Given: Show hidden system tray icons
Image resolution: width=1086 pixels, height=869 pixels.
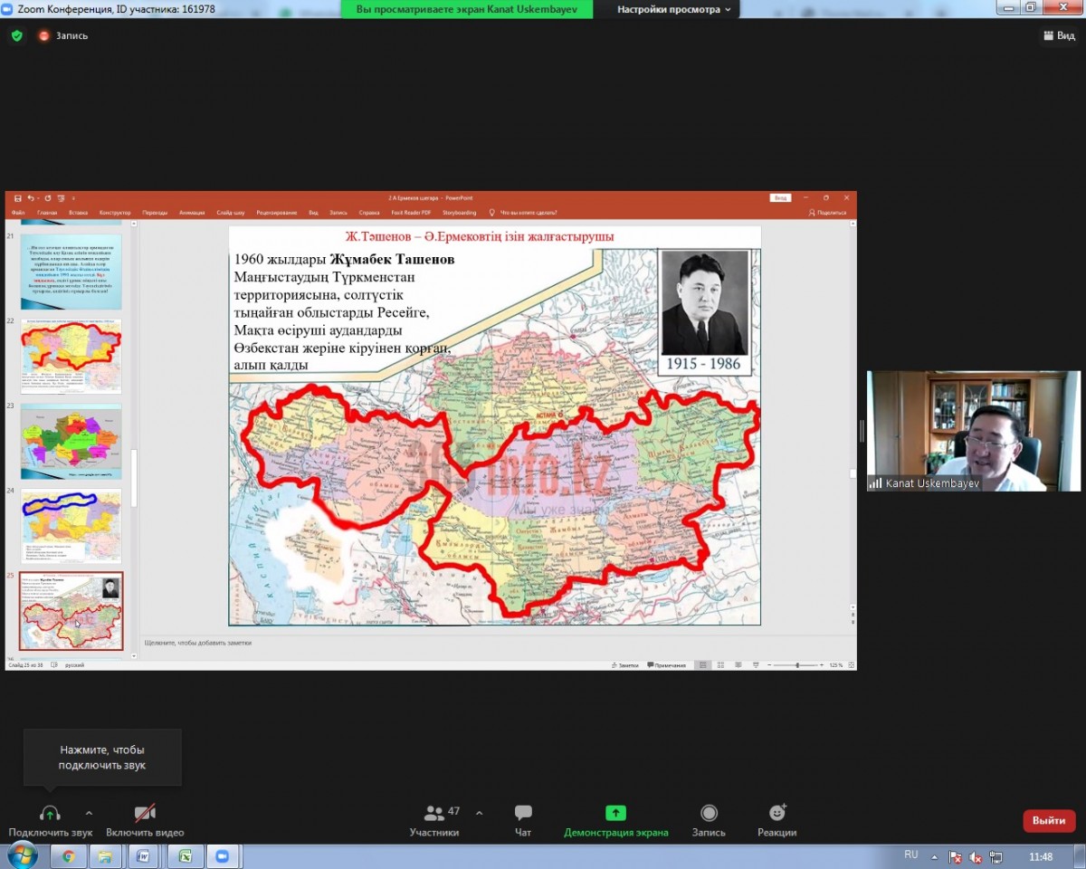Looking at the screenshot, I should tap(935, 856).
